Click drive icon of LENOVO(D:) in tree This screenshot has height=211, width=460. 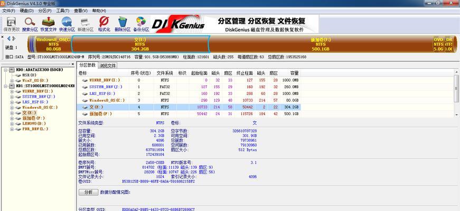(x=18, y=123)
